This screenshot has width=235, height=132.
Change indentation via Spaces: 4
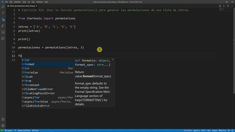[x=196, y=131]
